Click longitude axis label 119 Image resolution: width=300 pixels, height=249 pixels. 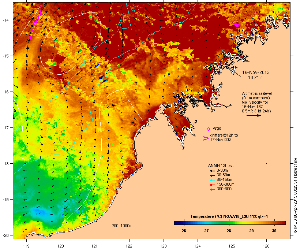point(26,246)
